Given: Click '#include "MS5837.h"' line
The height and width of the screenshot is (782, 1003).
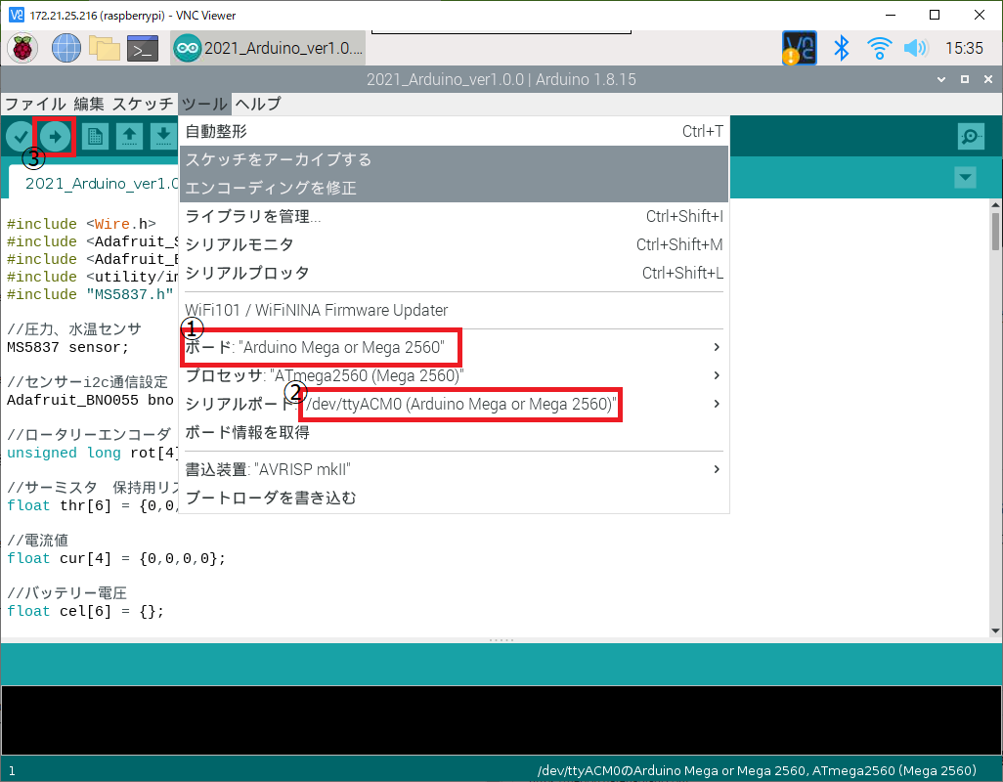Looking at the screenshot, I should coord(90,294).
